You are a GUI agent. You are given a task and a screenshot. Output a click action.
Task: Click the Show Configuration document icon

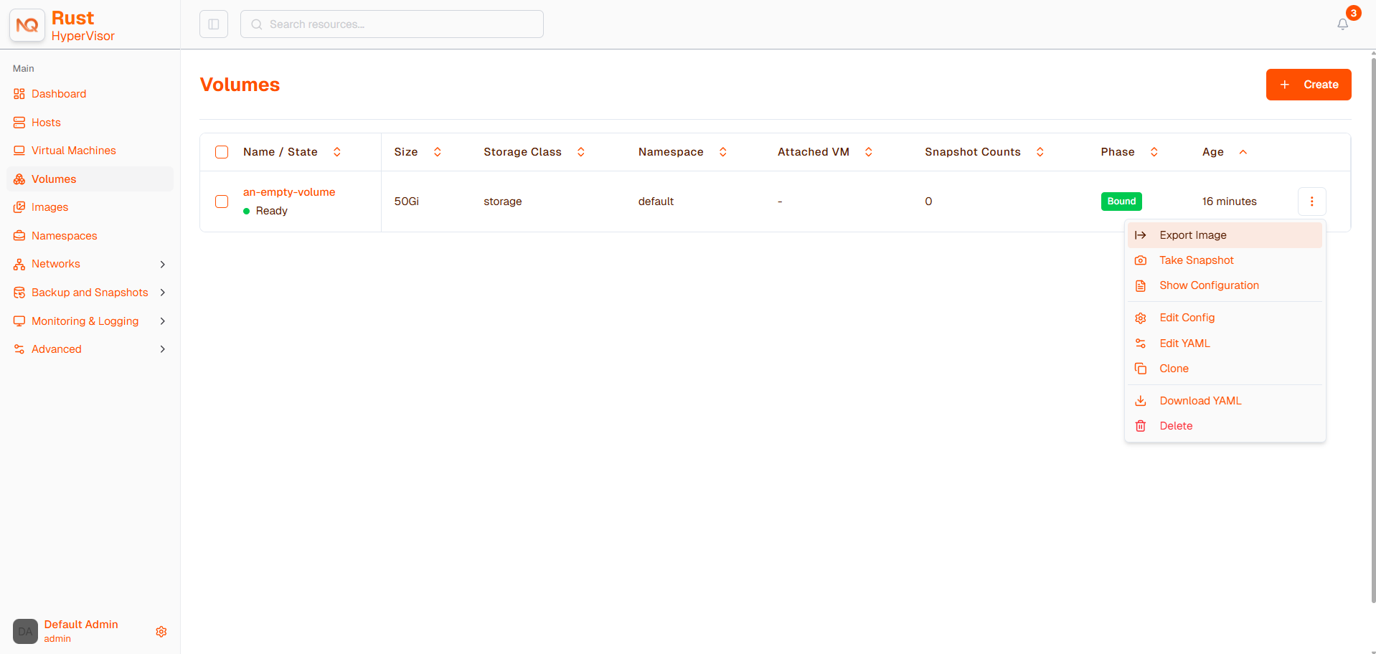[1141, 285]
